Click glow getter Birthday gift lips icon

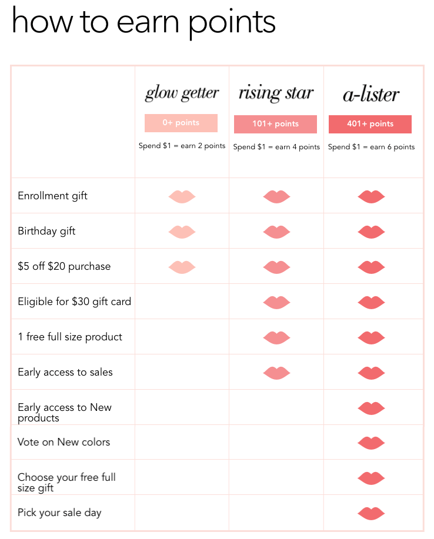tap(182, 232)
